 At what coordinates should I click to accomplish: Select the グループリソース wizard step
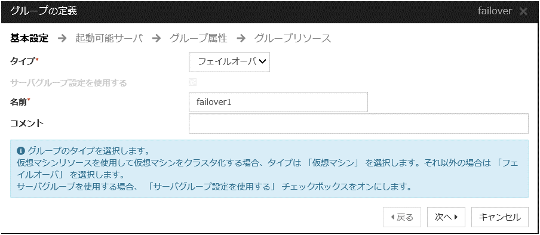point(293,38)
